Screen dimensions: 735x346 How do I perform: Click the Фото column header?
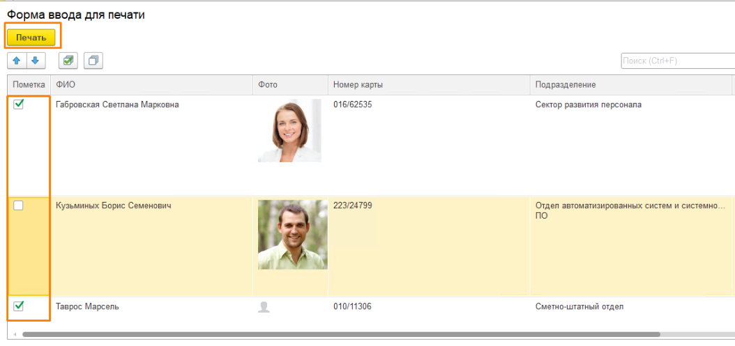[x=289, y=85]
